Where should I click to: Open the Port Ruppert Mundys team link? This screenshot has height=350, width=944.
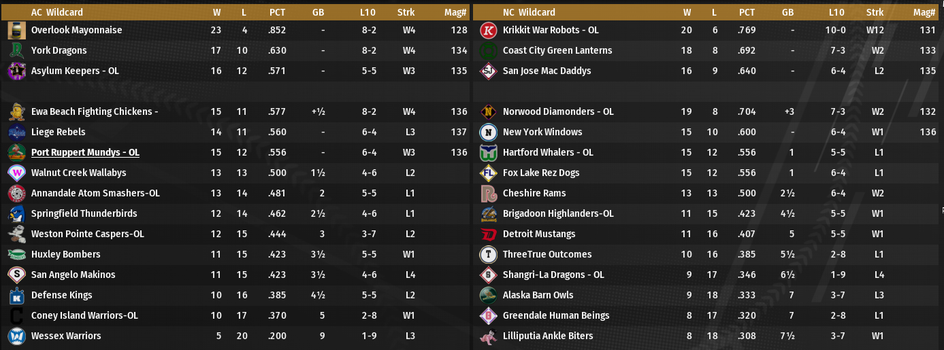[85, 153]
